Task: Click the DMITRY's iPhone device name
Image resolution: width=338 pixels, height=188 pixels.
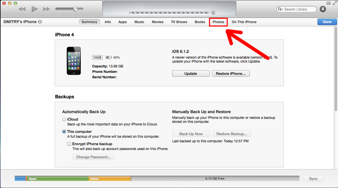Action: pyautogui.click(x=20, y=22)
